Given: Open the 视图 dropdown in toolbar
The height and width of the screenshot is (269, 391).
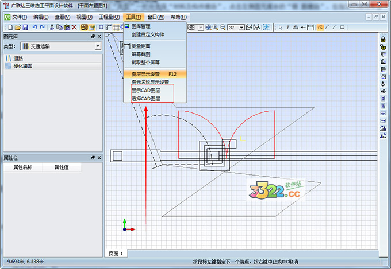Looking at the screenshot, I should [201, 27].
